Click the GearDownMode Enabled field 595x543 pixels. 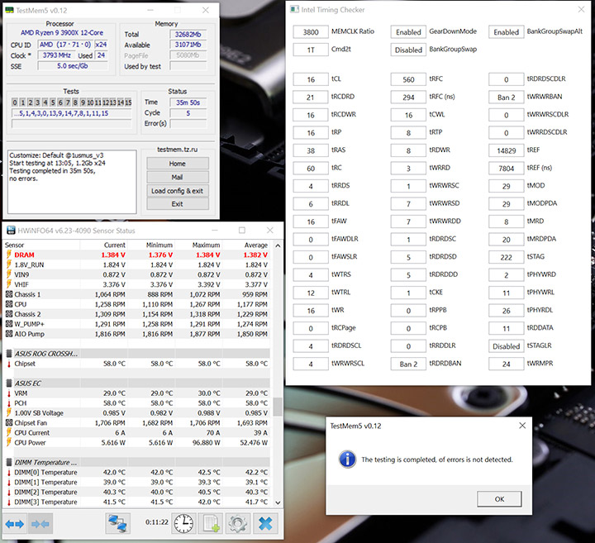pyautogui.click(x=407, y=32)
